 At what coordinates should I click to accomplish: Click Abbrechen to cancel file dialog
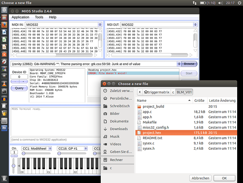coord(200,178)
